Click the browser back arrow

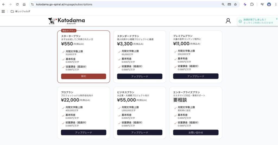point(4,4)
